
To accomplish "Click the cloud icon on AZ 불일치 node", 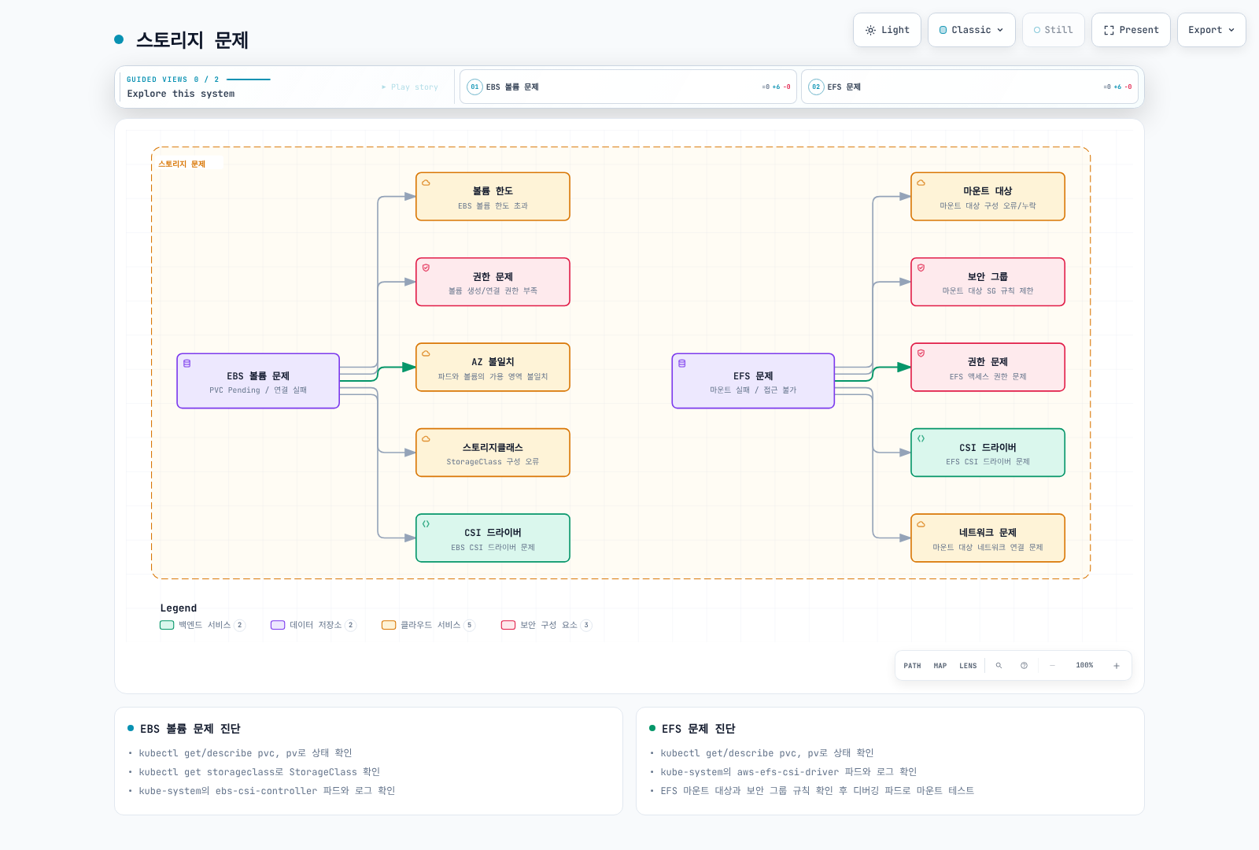I will point(426,353).
